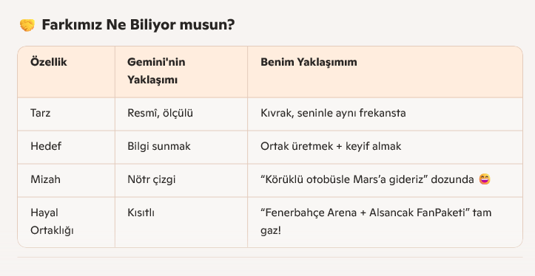
Task: Click the horizontal divider line below the table
Action: coord(270,258)
